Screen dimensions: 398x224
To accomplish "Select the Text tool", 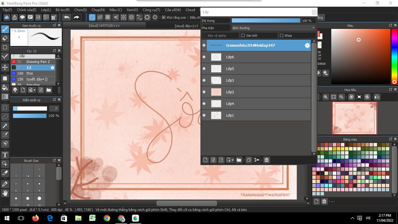I will 5,155.
